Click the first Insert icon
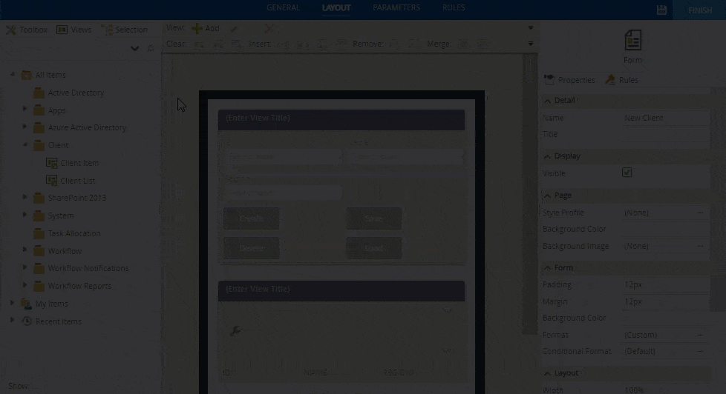This screenshot has height=394, width=726. click(x=283, y=44)
